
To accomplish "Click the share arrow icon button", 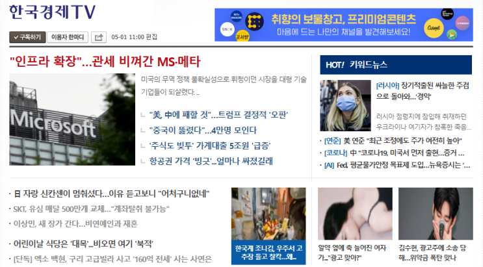I will click(99, 37).
